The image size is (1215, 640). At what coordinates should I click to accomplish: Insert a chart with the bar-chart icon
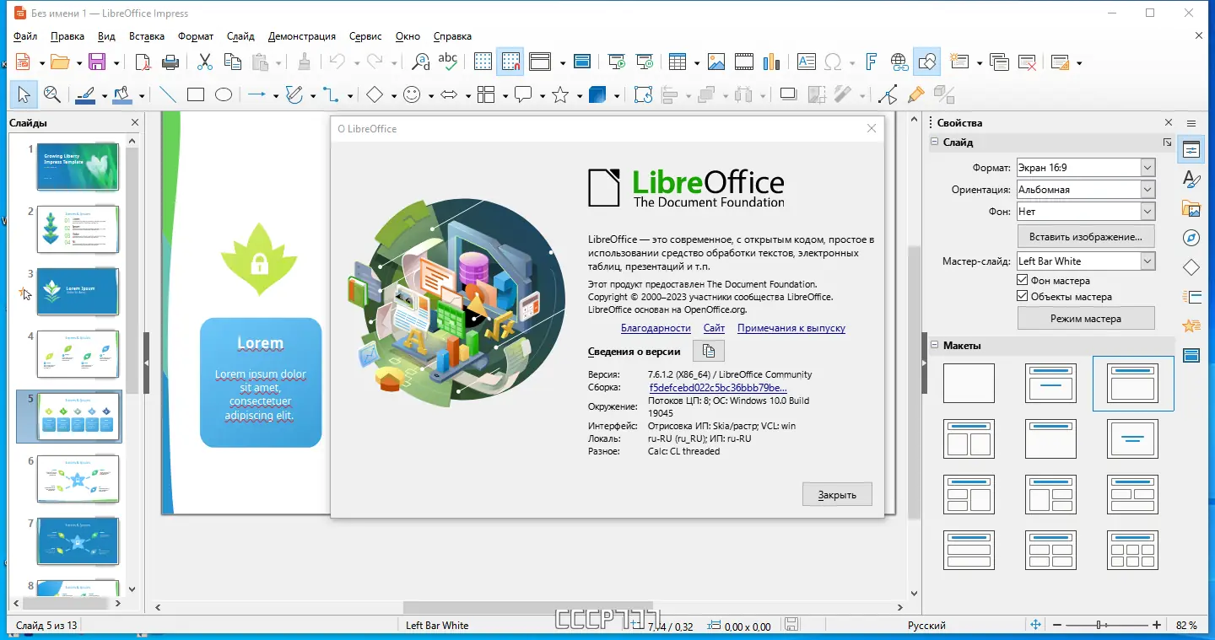click(770, 62)
